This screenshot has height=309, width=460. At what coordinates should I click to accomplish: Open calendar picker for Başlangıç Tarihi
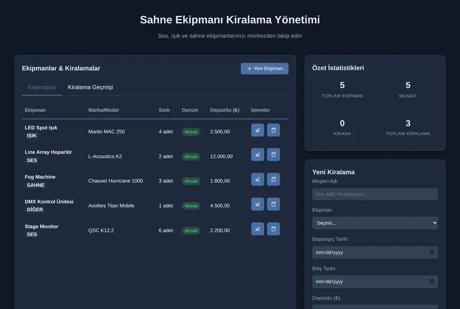pos(432,252)
